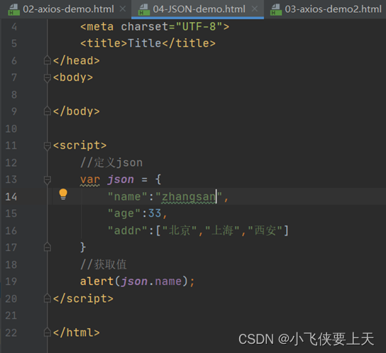Click line number 14 in the gutter
The height and width of the screenshot is (353, 386).
(11, 196)
